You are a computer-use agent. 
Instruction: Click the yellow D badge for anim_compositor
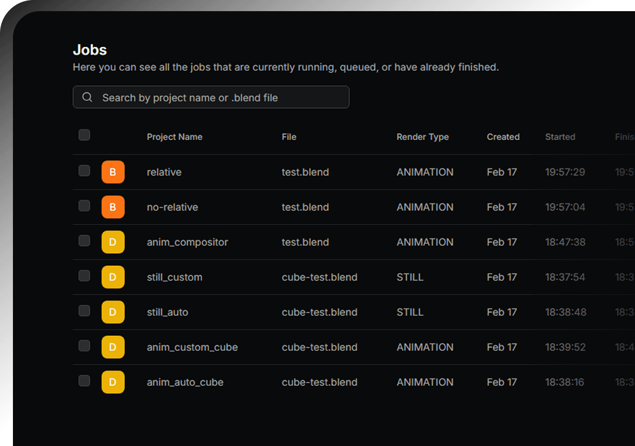point(113,242)
